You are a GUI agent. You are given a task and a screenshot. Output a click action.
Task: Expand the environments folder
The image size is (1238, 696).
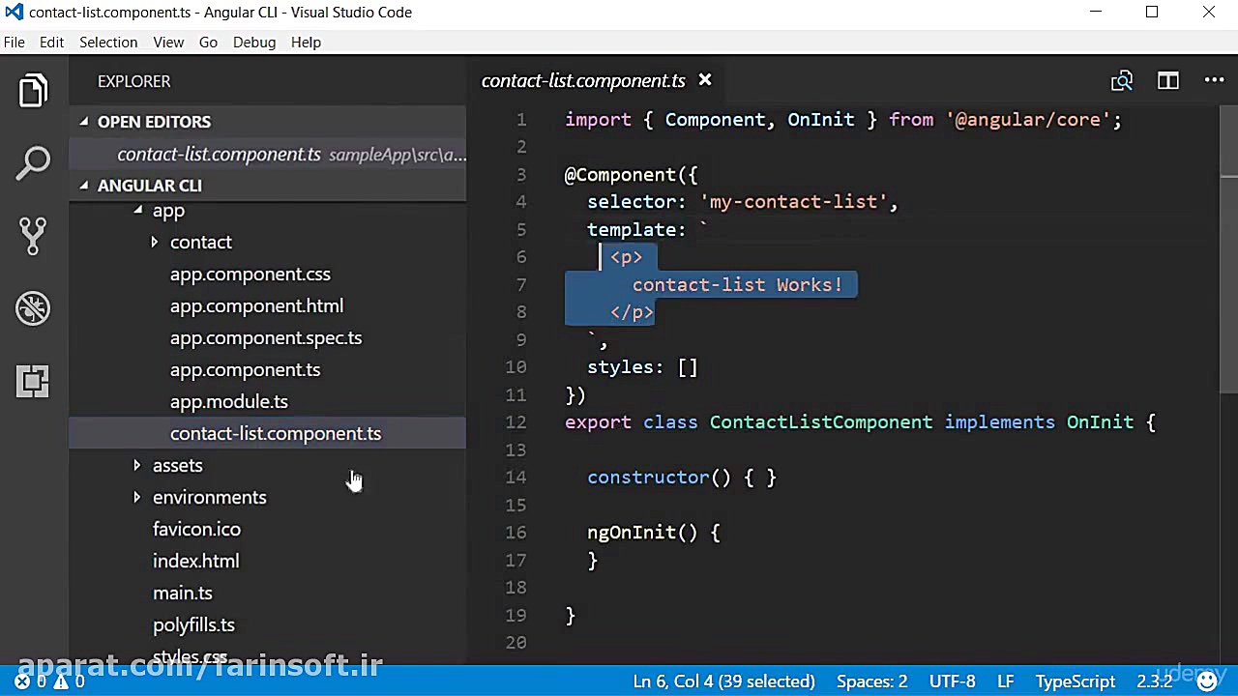click(x=137, y=497)
